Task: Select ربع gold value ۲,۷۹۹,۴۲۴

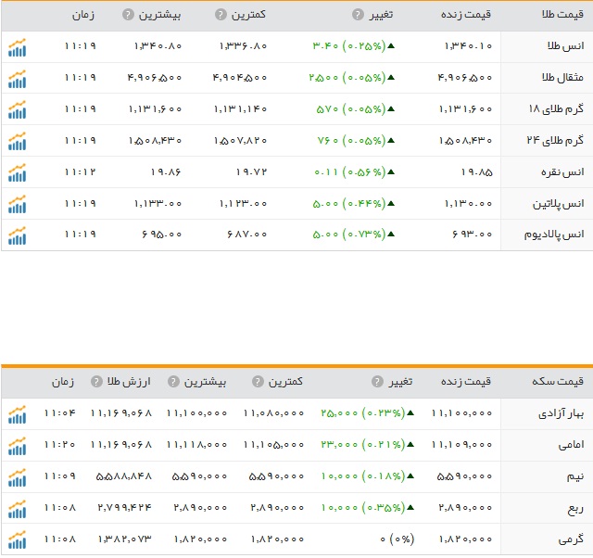Action: click(x=124, y=508)
